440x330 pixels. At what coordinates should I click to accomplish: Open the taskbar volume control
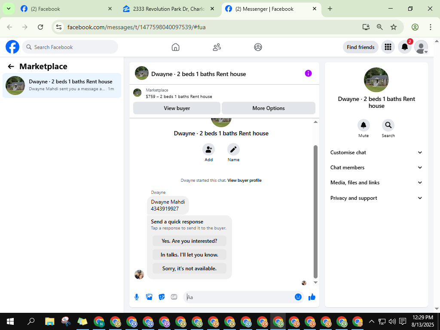tap(392, 321)
